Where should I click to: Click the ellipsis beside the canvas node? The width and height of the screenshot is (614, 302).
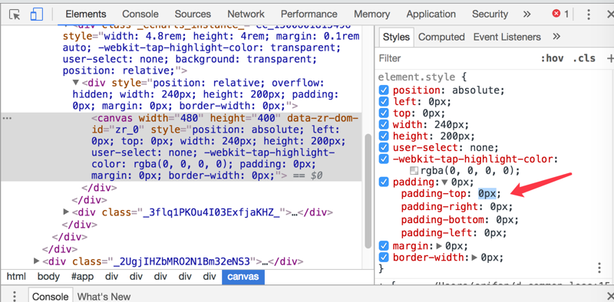7,118
